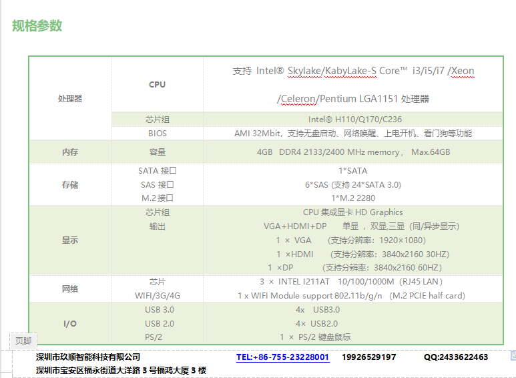
Task: Click the PS/2 label cell
Action: [154, 337]
